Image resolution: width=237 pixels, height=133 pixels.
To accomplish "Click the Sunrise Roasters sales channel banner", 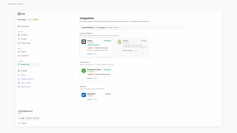I will 132,27.
